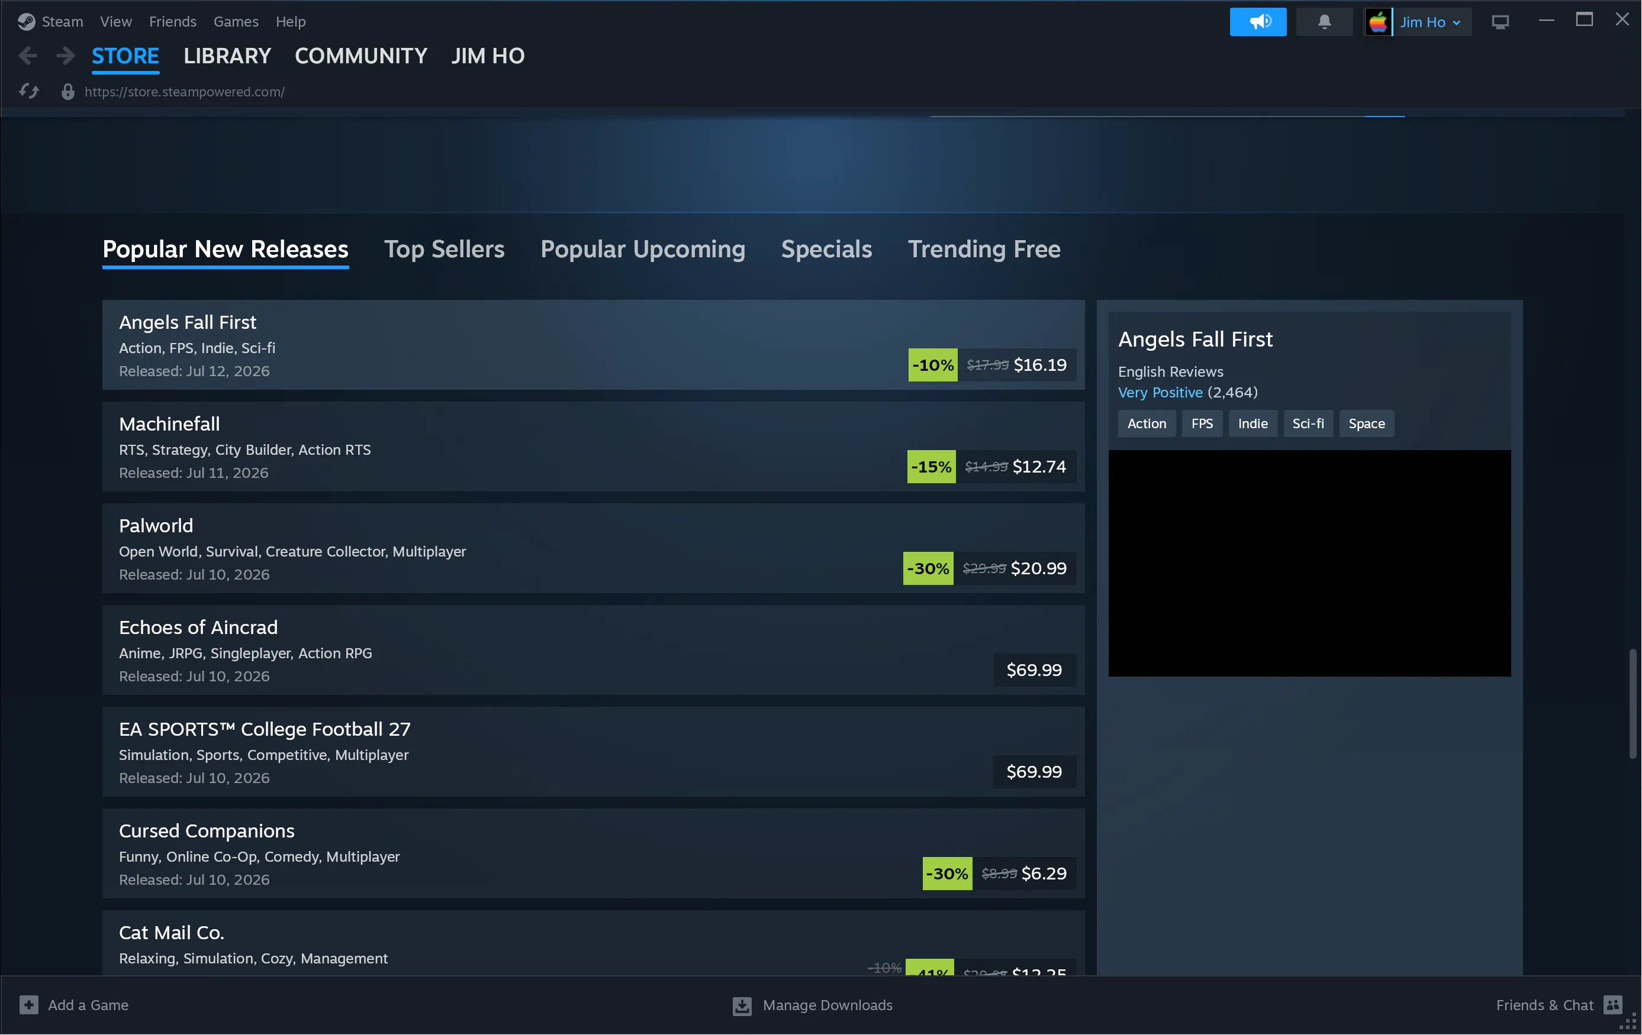Go forward with the right arrow icon

click(66, 56)
